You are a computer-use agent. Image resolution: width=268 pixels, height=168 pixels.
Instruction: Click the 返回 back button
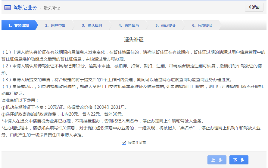pyautogui.click(x=254, y=7)
